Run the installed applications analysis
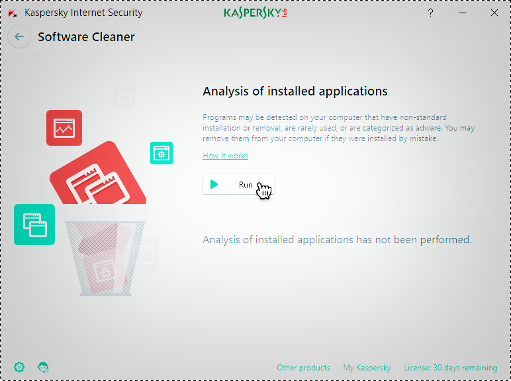The height and width of the screenshot is (381, 511). (238, 185)
